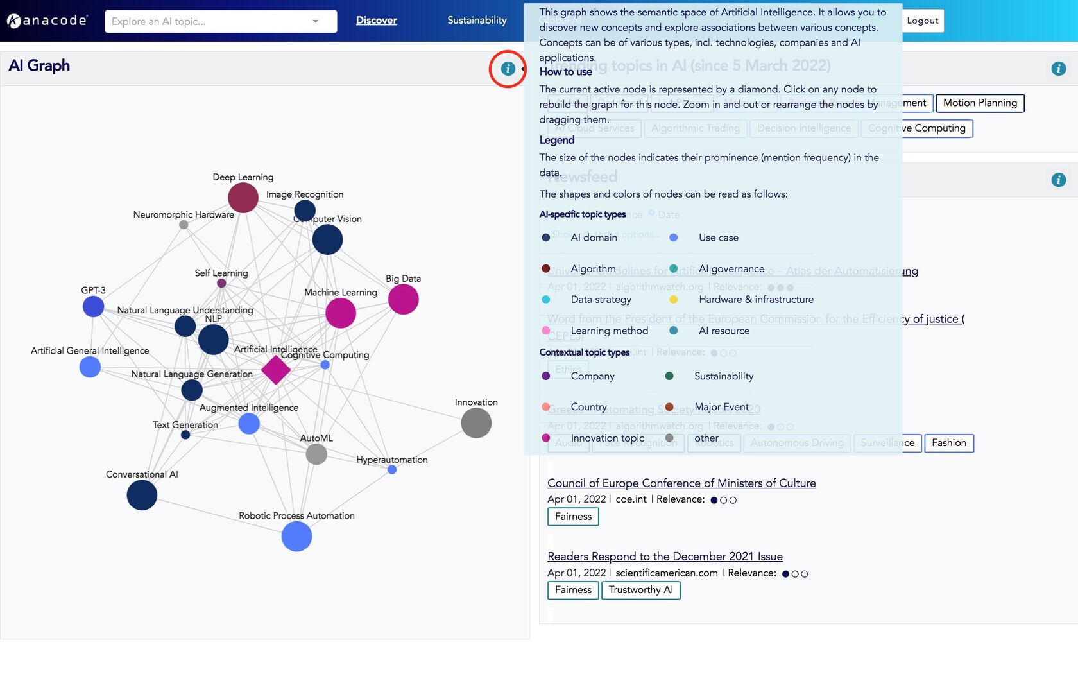Click the 'Contextual topic types' legend heading
Viewport: 1078px width, 674px height.
[x=585, y=352]
